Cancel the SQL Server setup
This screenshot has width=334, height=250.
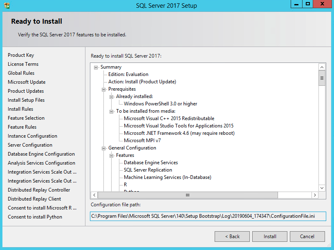pyautogui.click(x=307, y=237)
